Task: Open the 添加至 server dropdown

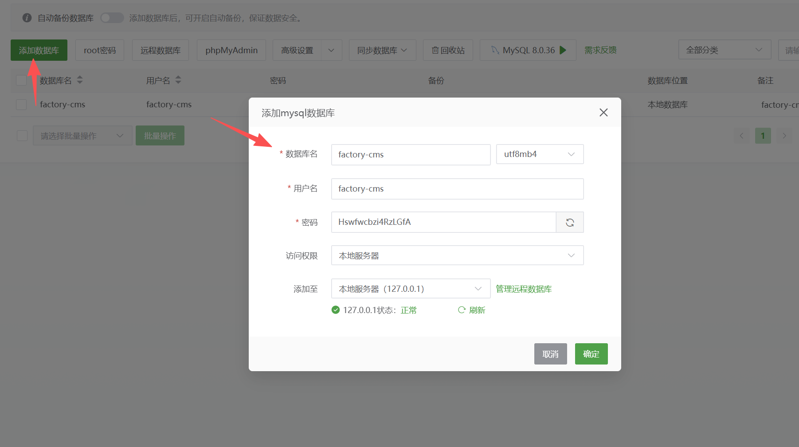Action: [411, 289]
